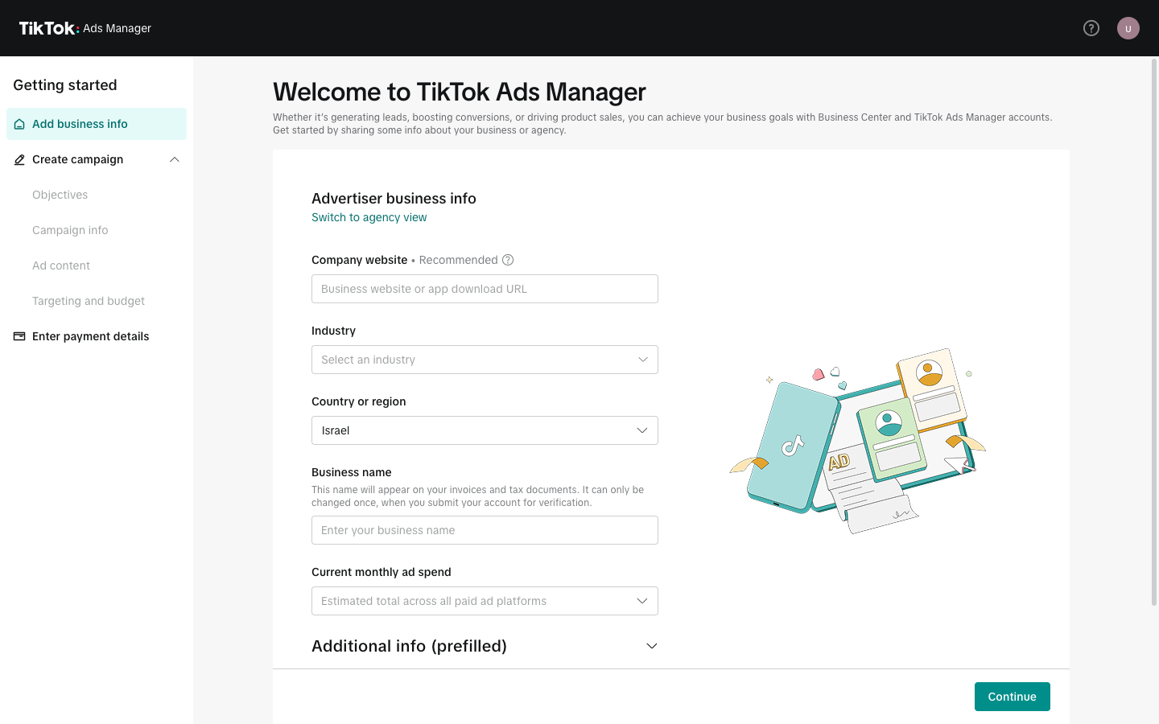Focus the Enter your business name field
The width and height of the screenshot is (1159, 724).
click(x=485, y=530)
